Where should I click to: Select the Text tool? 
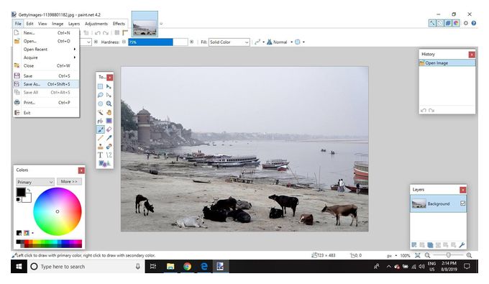100,155
